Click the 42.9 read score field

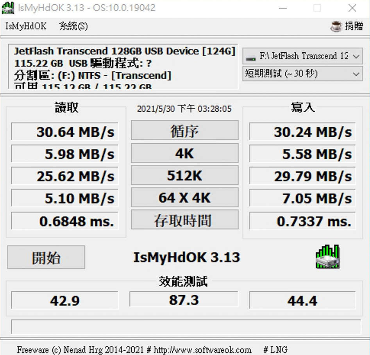tap(64, 300)
